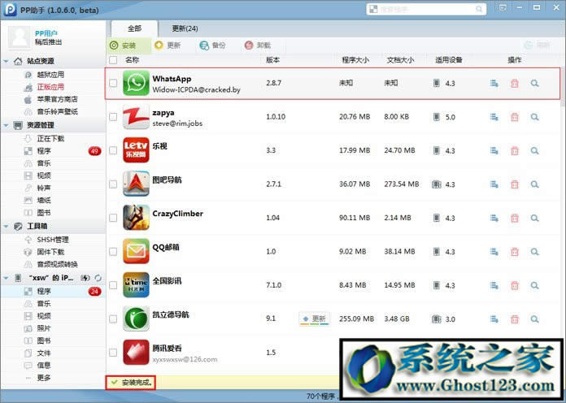Open the 全部 tab
This screenshot has height=403, width=566.
tap(134, 28)
